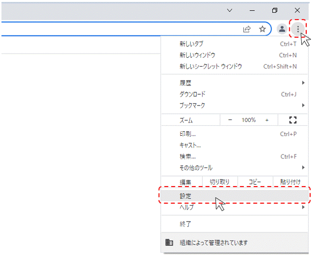The width and height of the screenshot is (315, 260).
Task: Click the fullscreen icon in Zoom row
Action: point(293,120)
